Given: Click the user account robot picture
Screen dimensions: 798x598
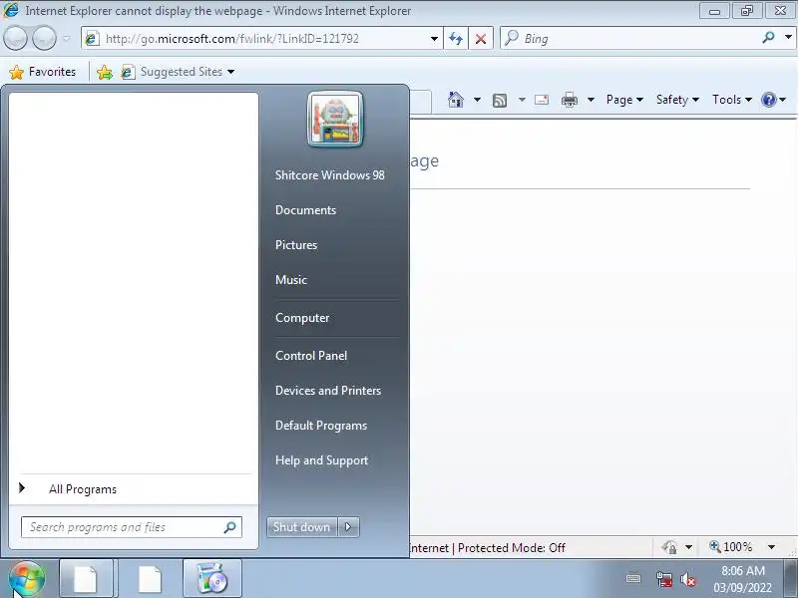Looking at the screenshot, I should (335, 119).
